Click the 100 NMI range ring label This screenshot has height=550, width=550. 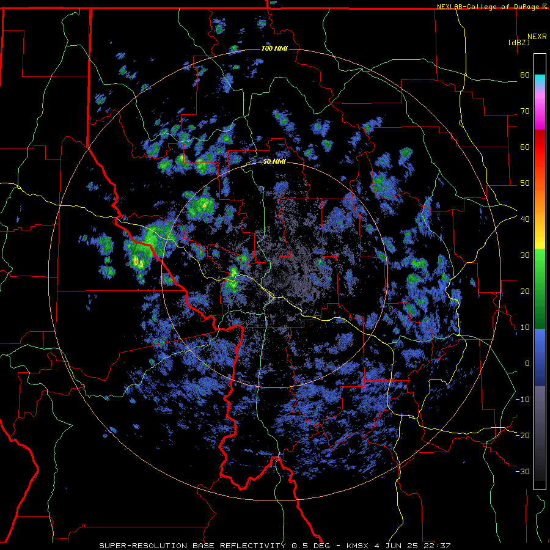[x=274, y=48]
